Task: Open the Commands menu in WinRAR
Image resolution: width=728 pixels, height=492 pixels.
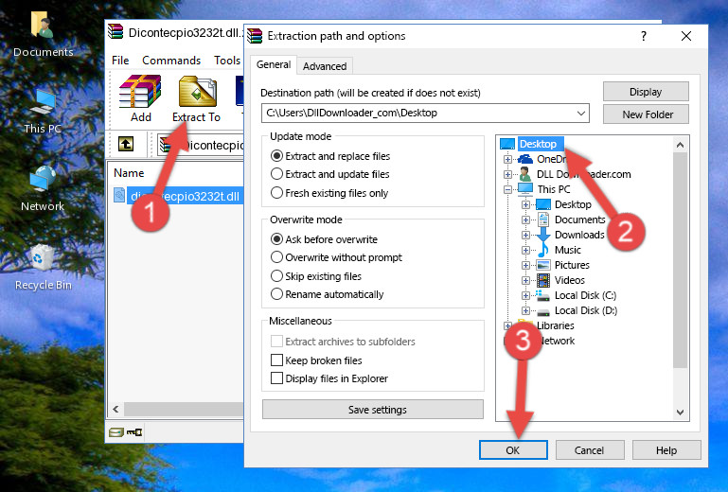Action: [171, 61]
